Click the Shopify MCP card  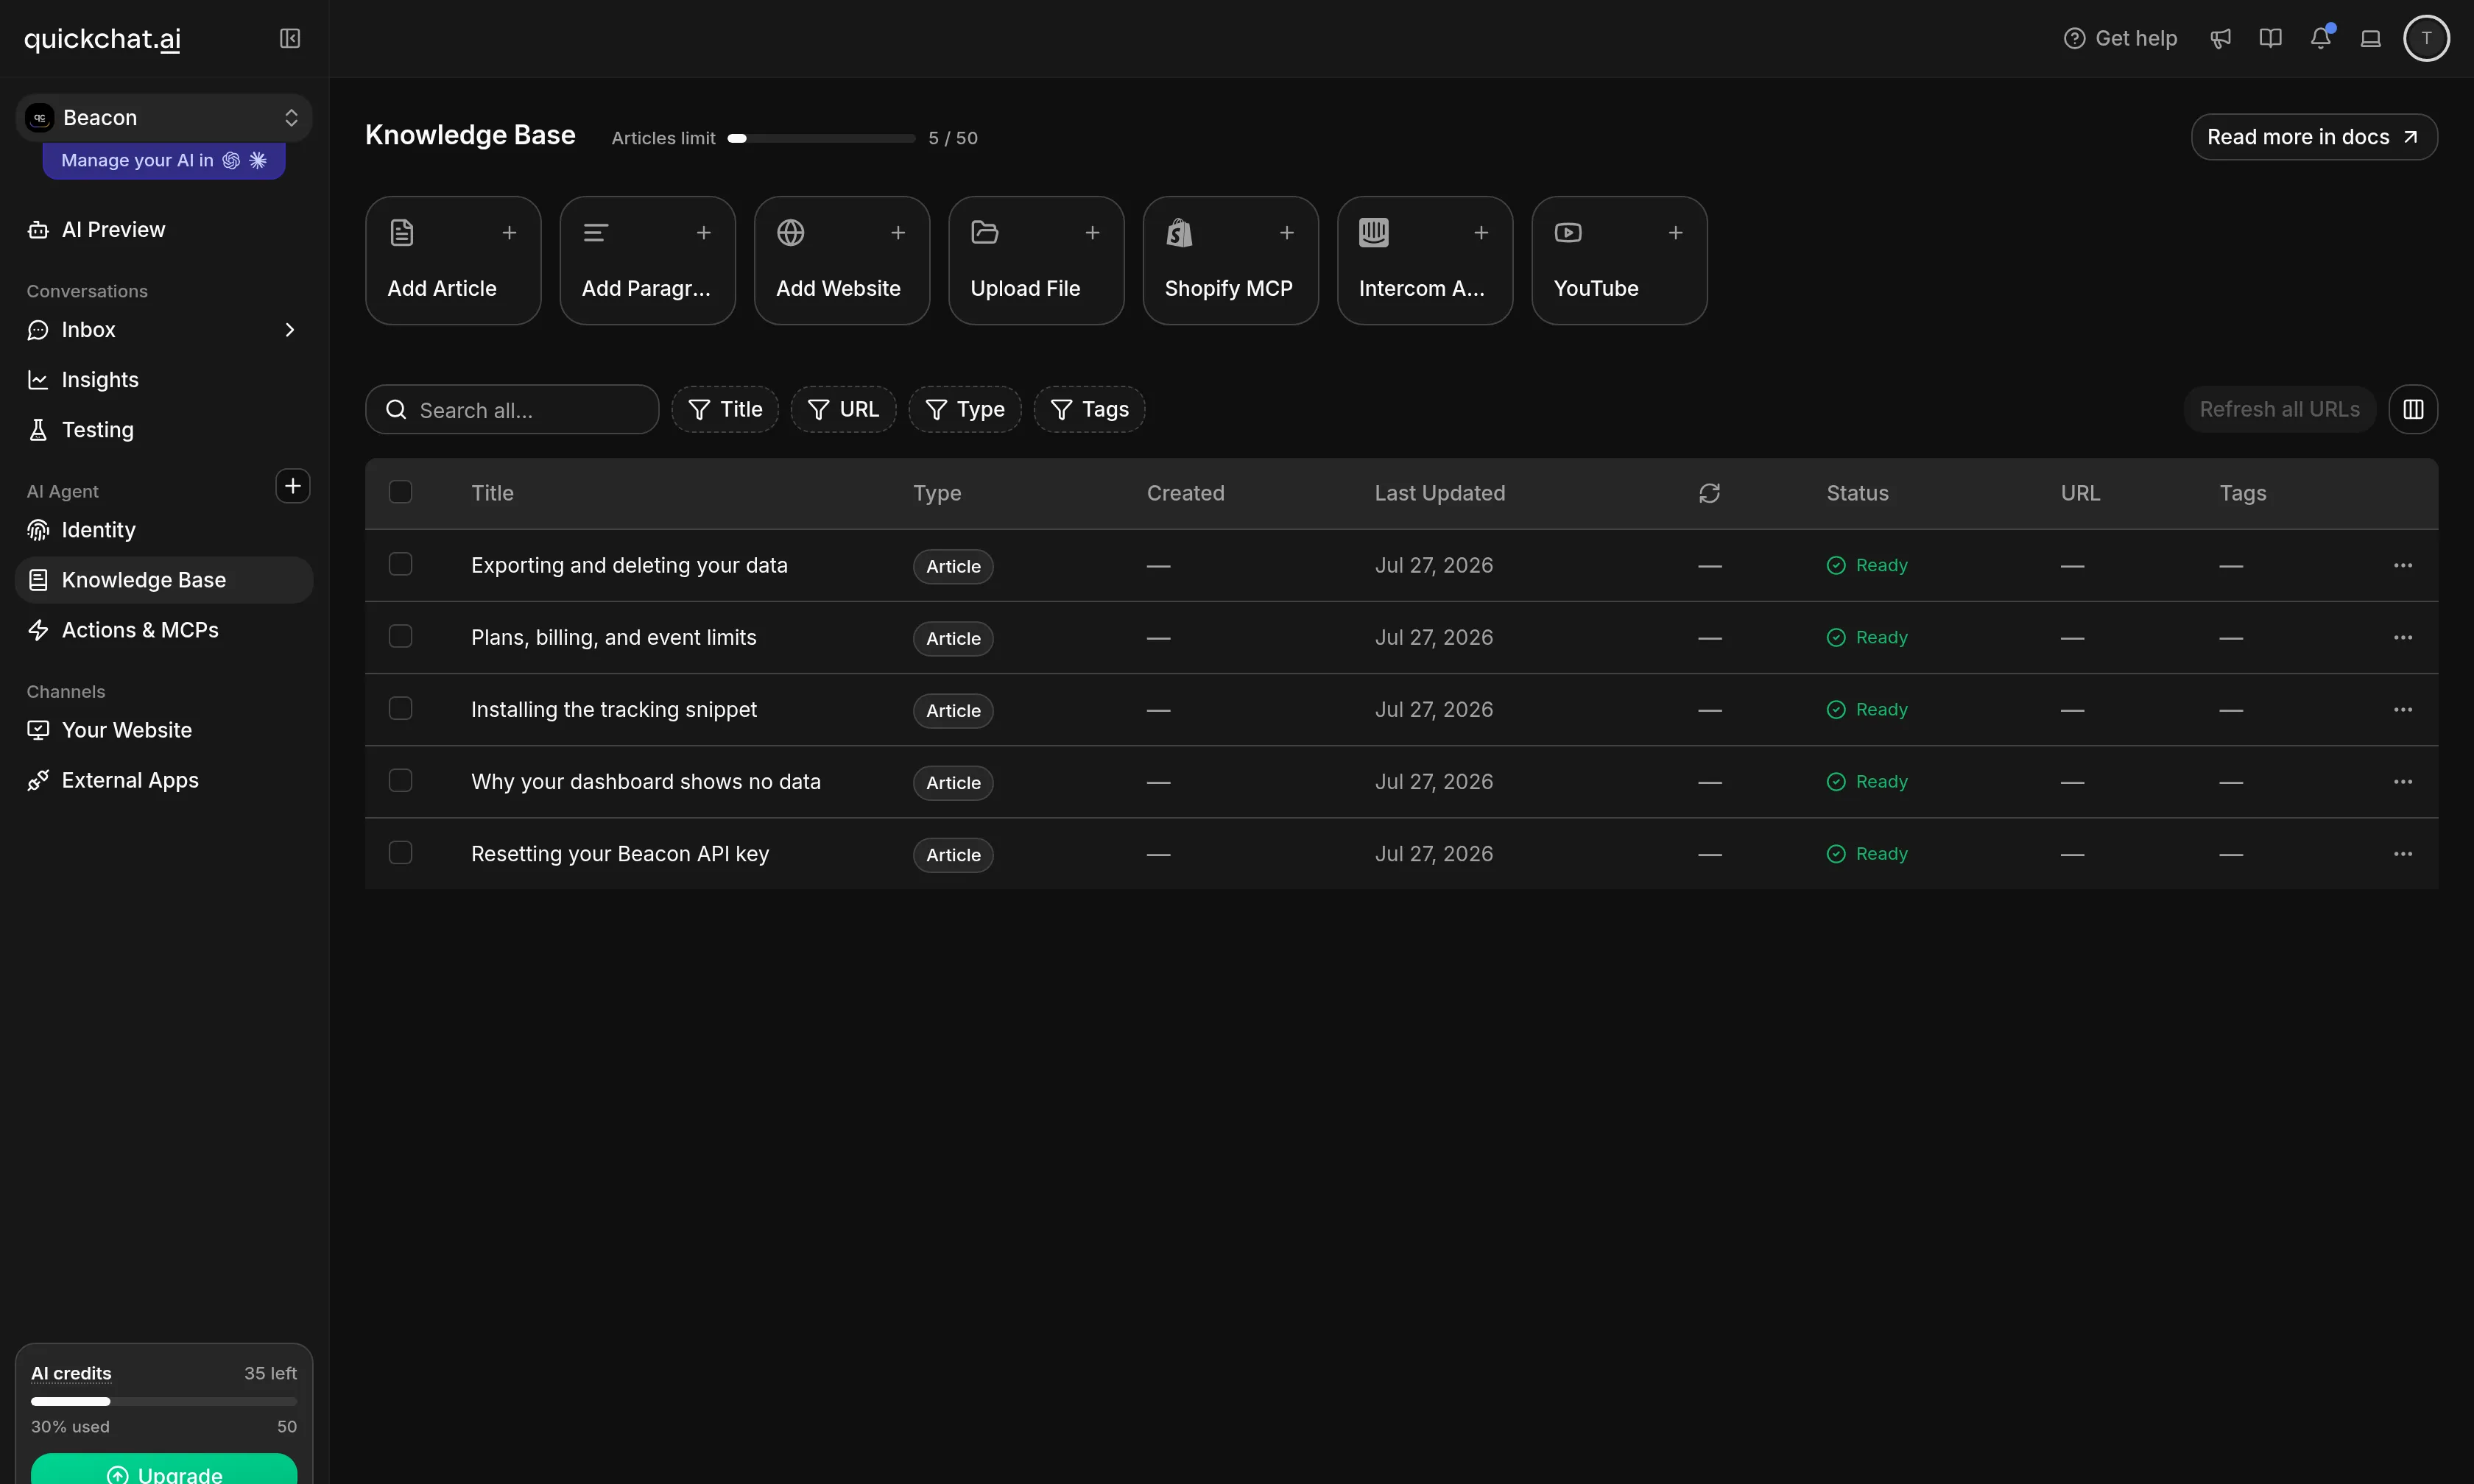[x=1230, y=260]
